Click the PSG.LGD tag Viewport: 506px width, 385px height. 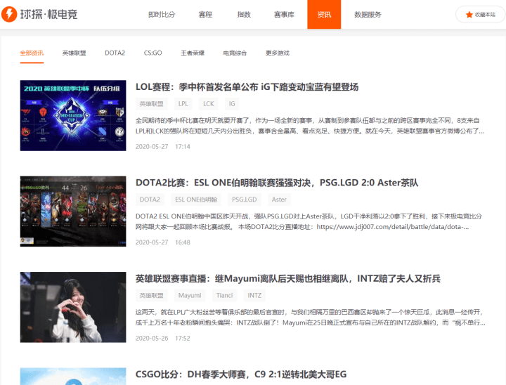point(245,200)
